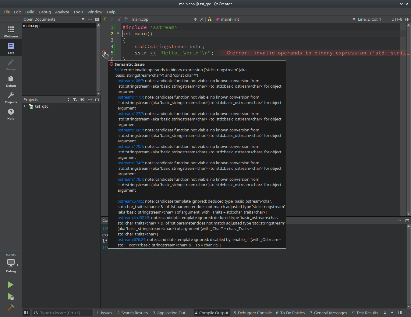Image resolution: width=411 pixels, height=317 pixels.
Task: Toggle the right sidebar button
Action: tap(400, 312)
